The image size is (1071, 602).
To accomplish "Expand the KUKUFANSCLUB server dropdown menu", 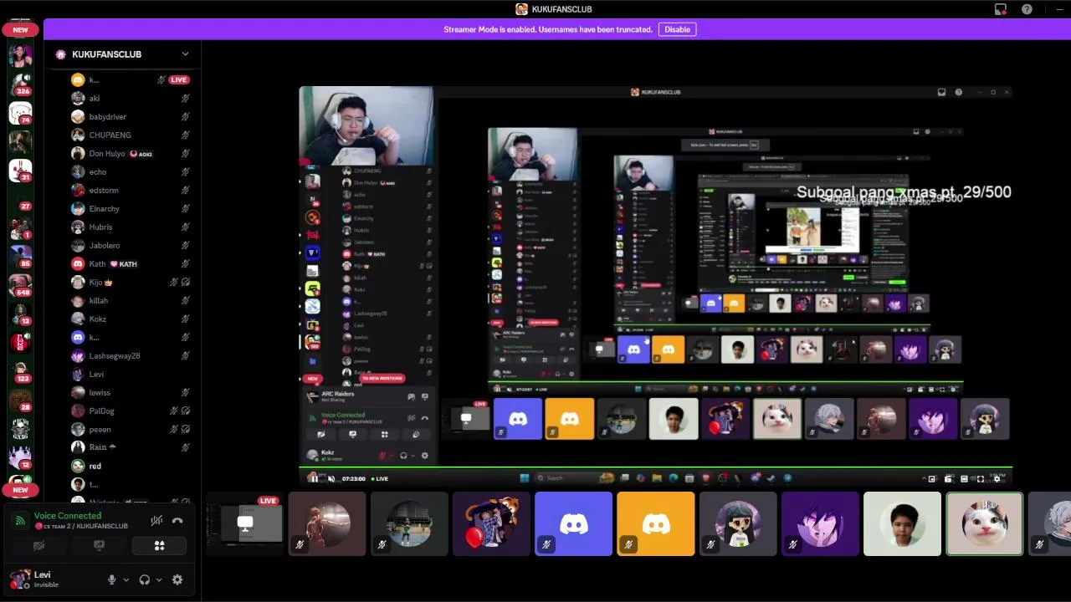I will (x=185, y=54).
